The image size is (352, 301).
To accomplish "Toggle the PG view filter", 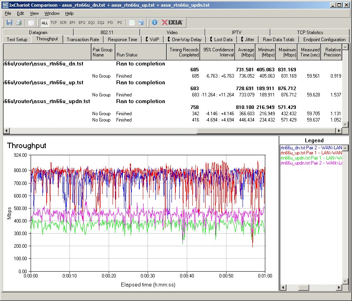I will pyautogui.click(x=110, y=23).
